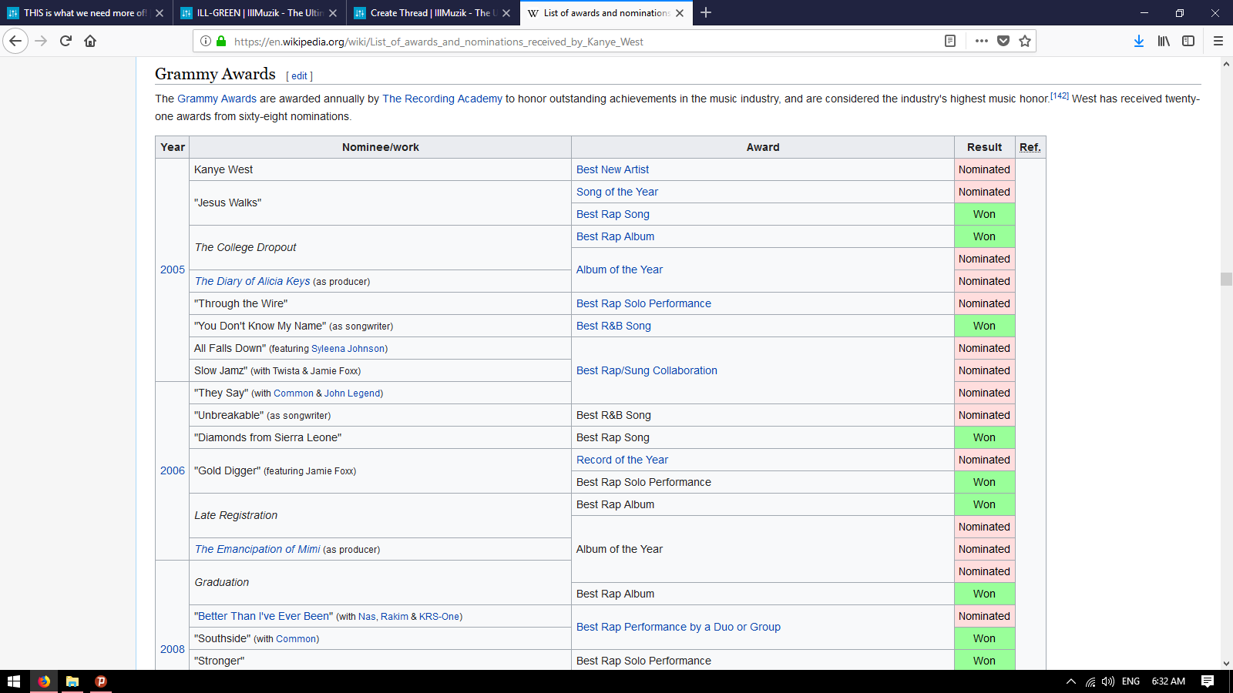Open the Rakim link
This screenshot has height=693, width=1233.
pos(395,617)
